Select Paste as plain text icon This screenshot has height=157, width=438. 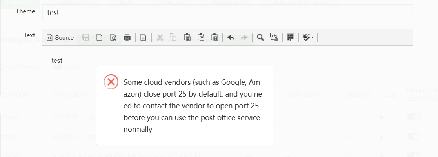[201, 38]
